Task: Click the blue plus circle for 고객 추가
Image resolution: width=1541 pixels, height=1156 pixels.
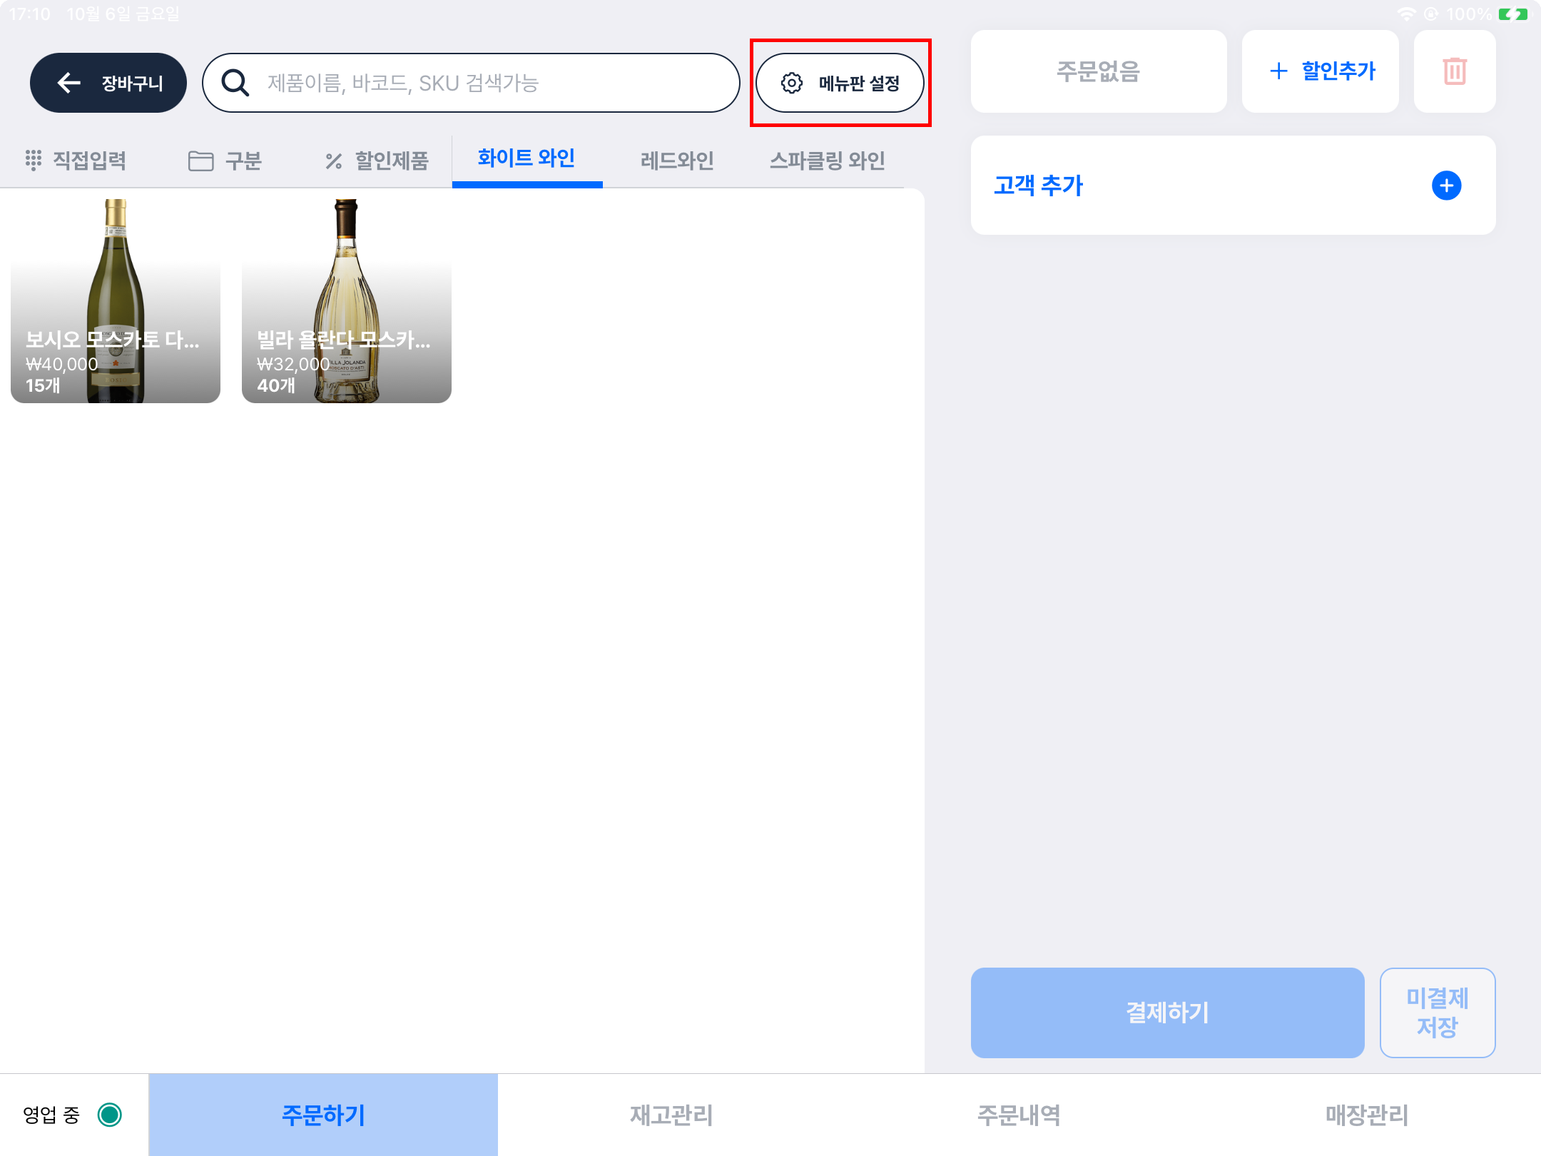Action: tap(1446, 186)
